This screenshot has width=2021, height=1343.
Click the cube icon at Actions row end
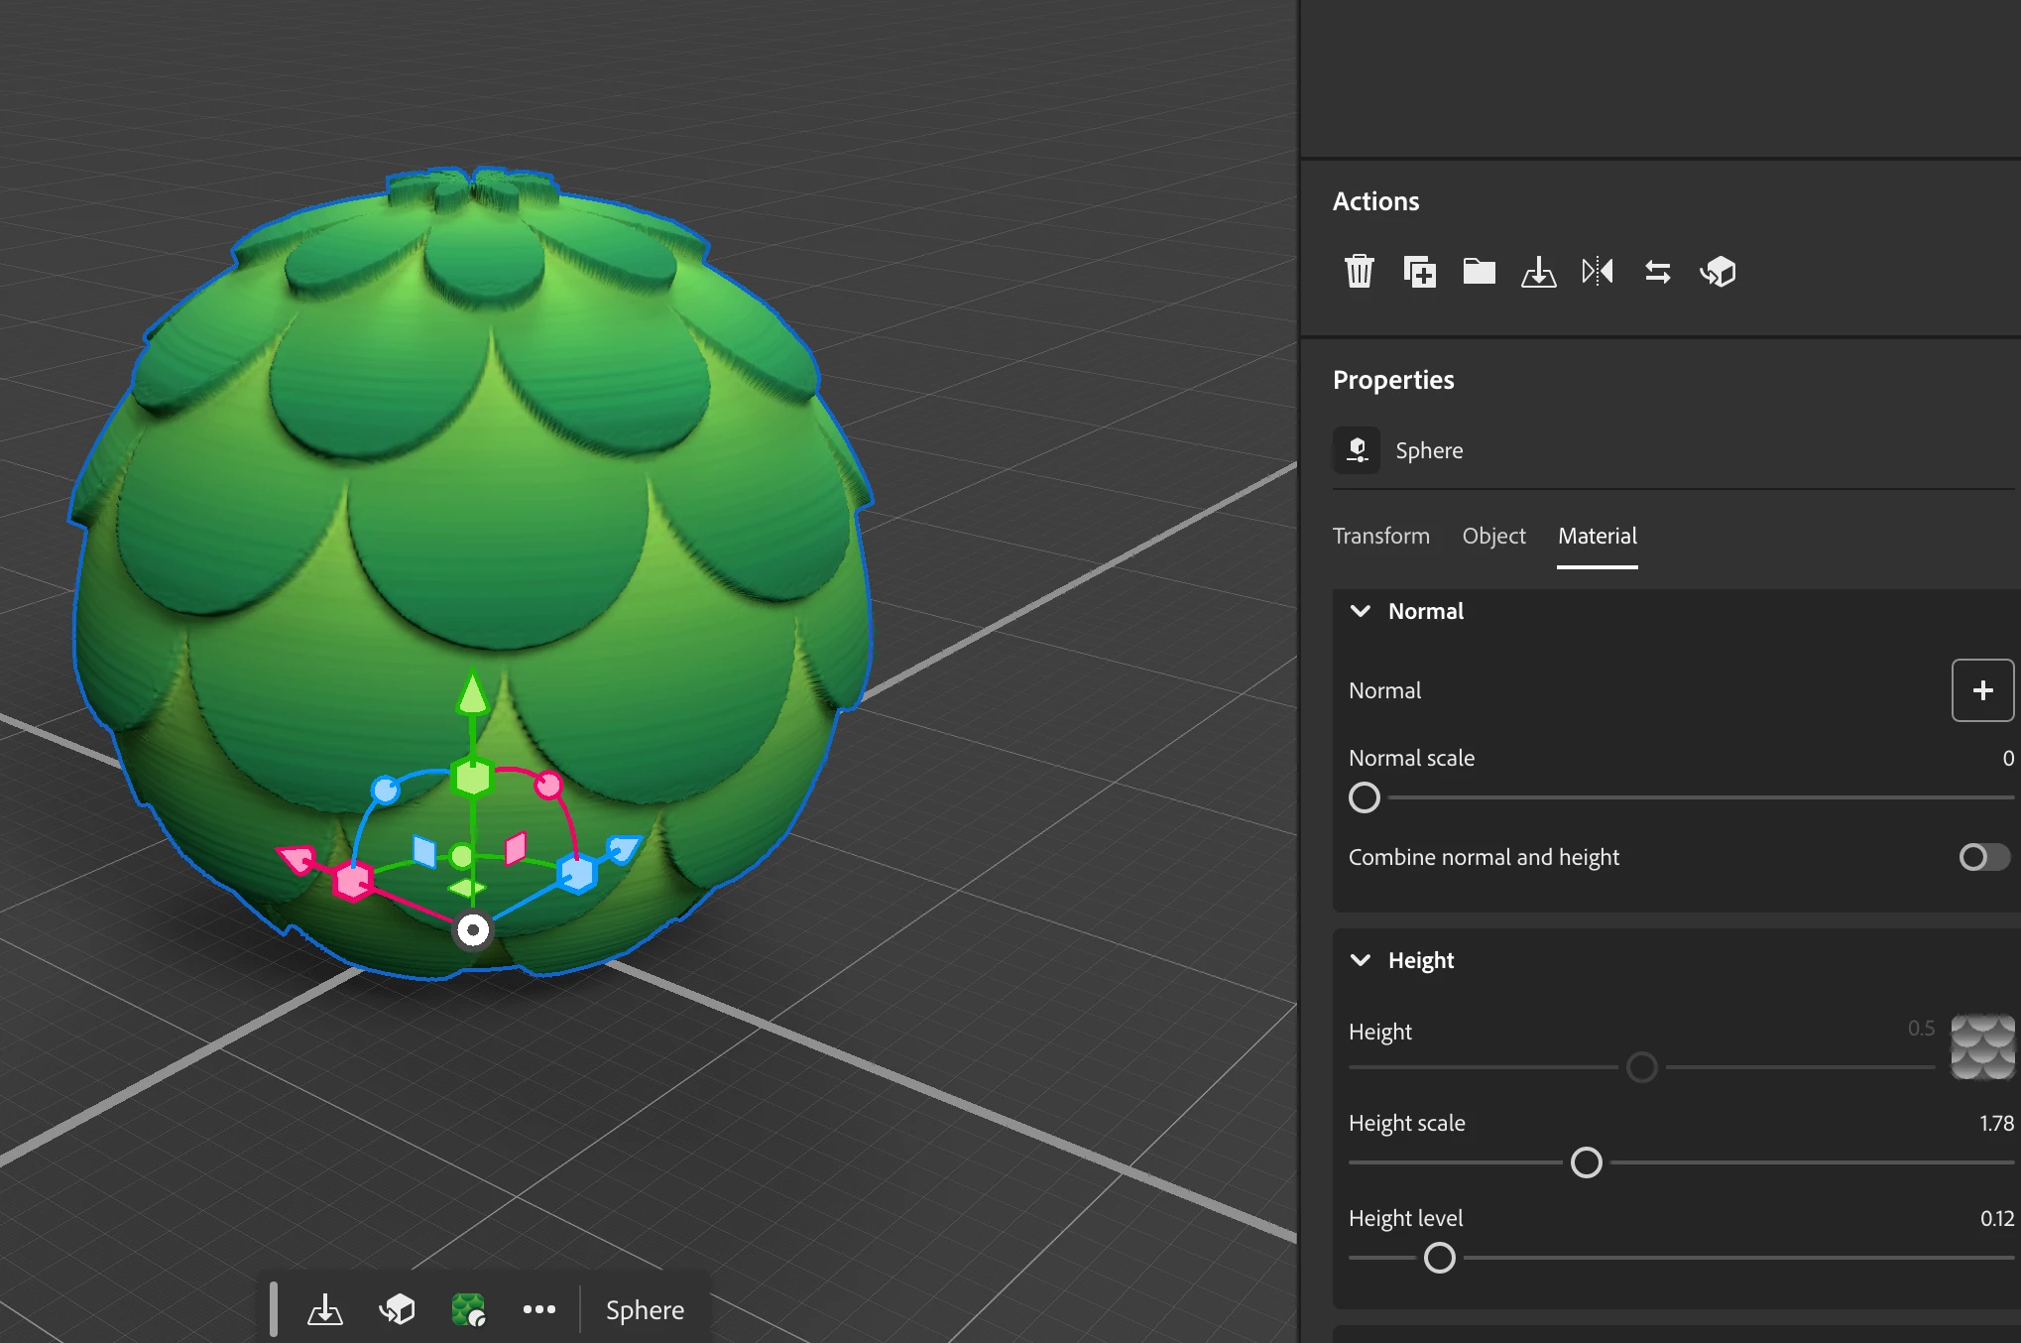pos(1718,271)
